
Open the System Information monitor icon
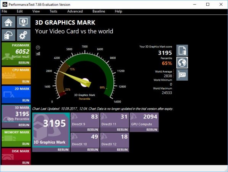(x=24, y=22)
